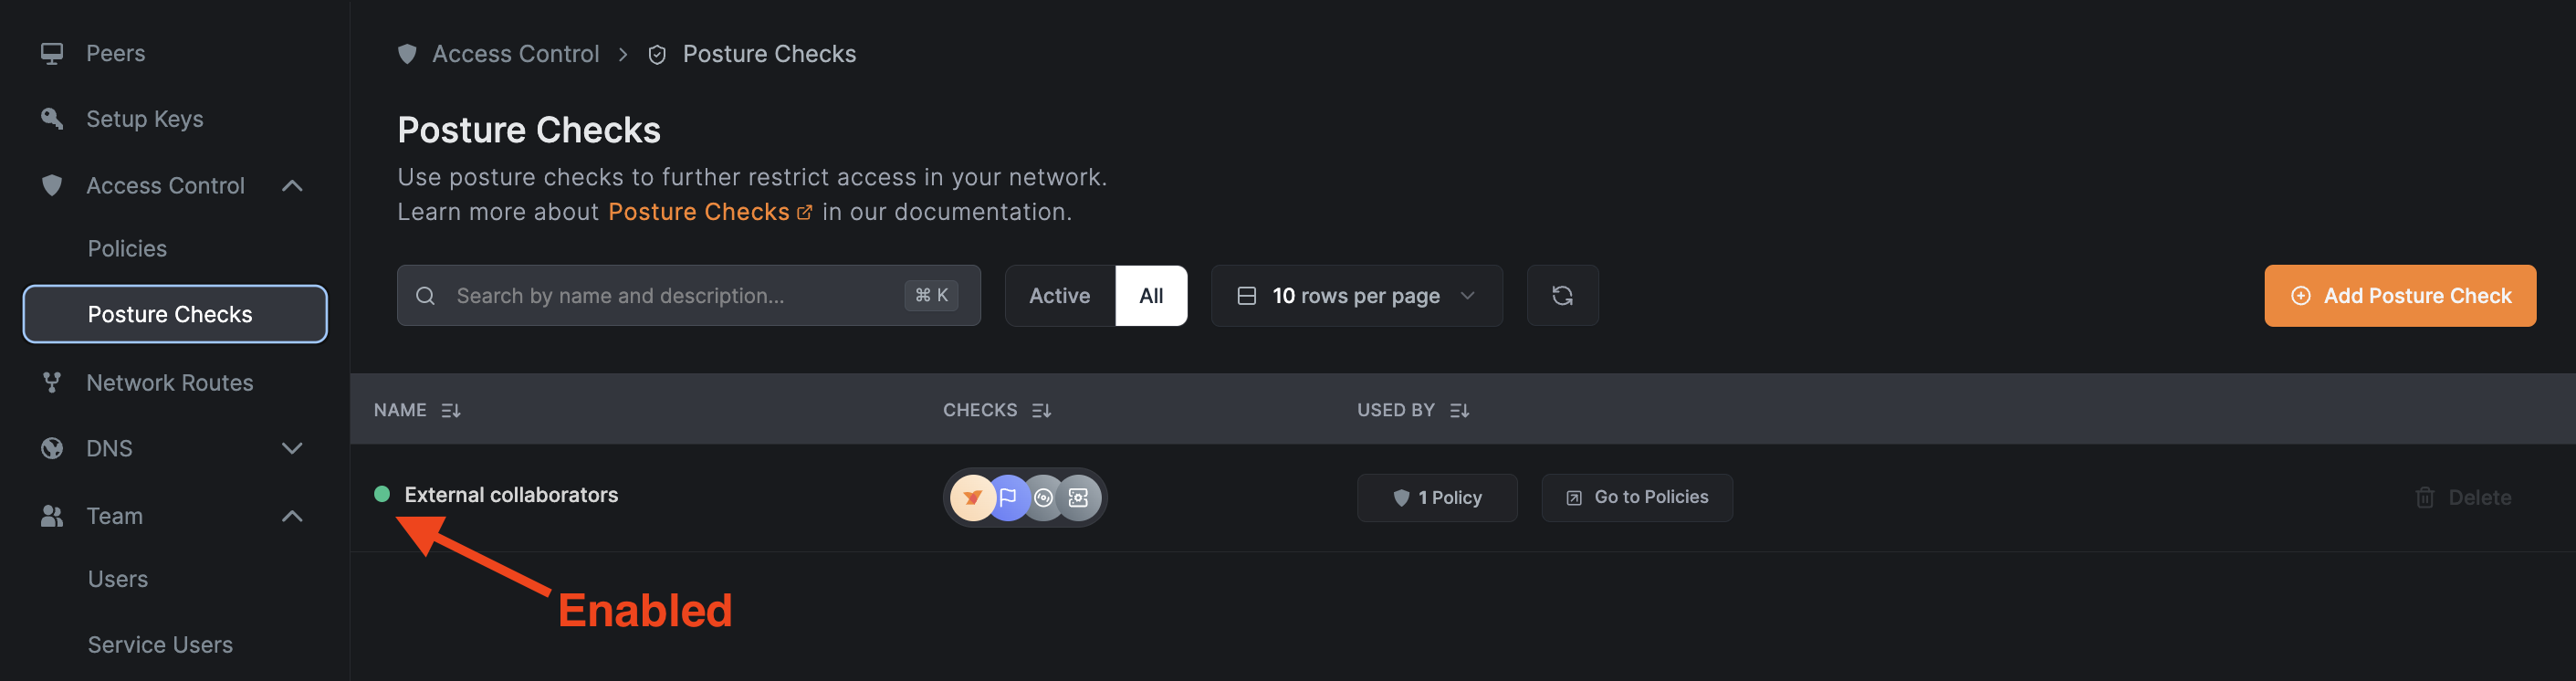Viewport: 2576px width, 681px height.
Task: Switch to the Active filter
Action: click(x=1059, y=295)
